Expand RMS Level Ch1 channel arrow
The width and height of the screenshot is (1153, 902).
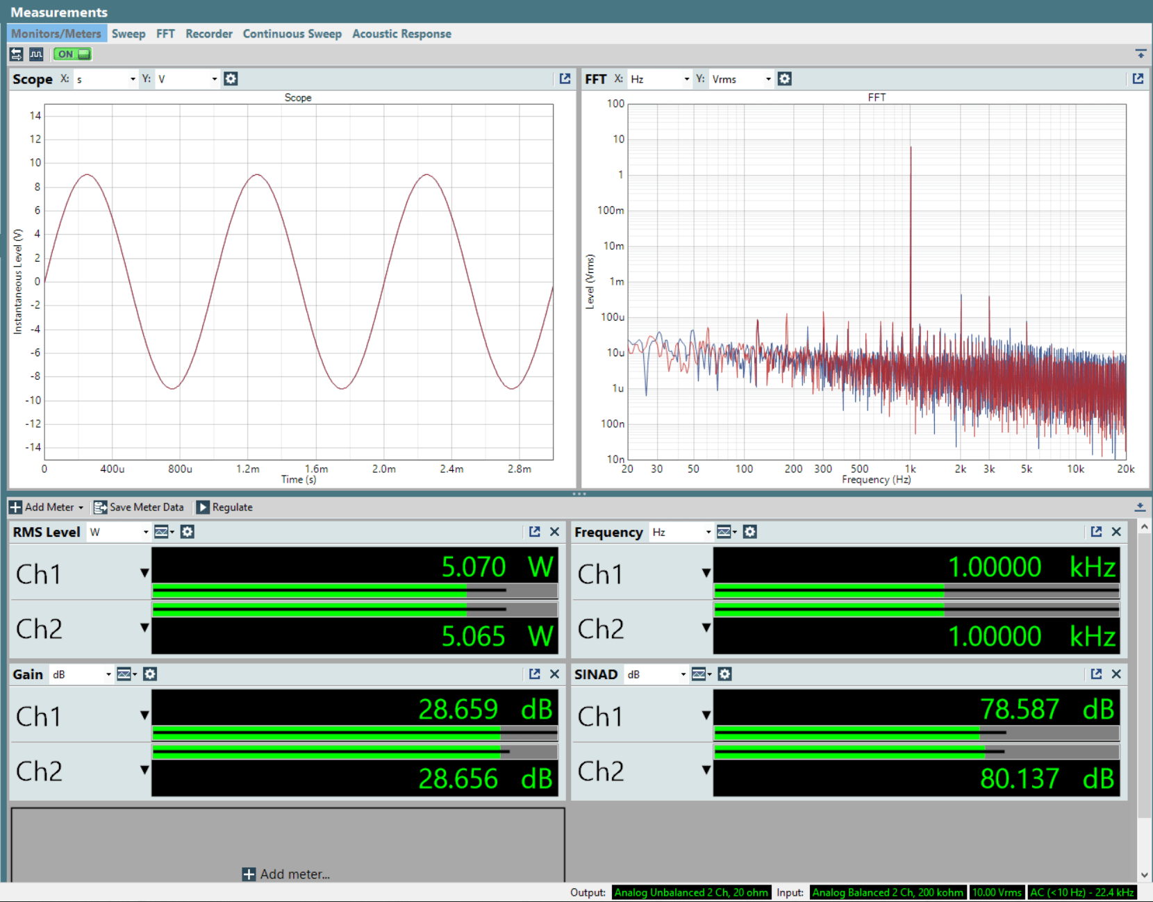pos(144,573)
